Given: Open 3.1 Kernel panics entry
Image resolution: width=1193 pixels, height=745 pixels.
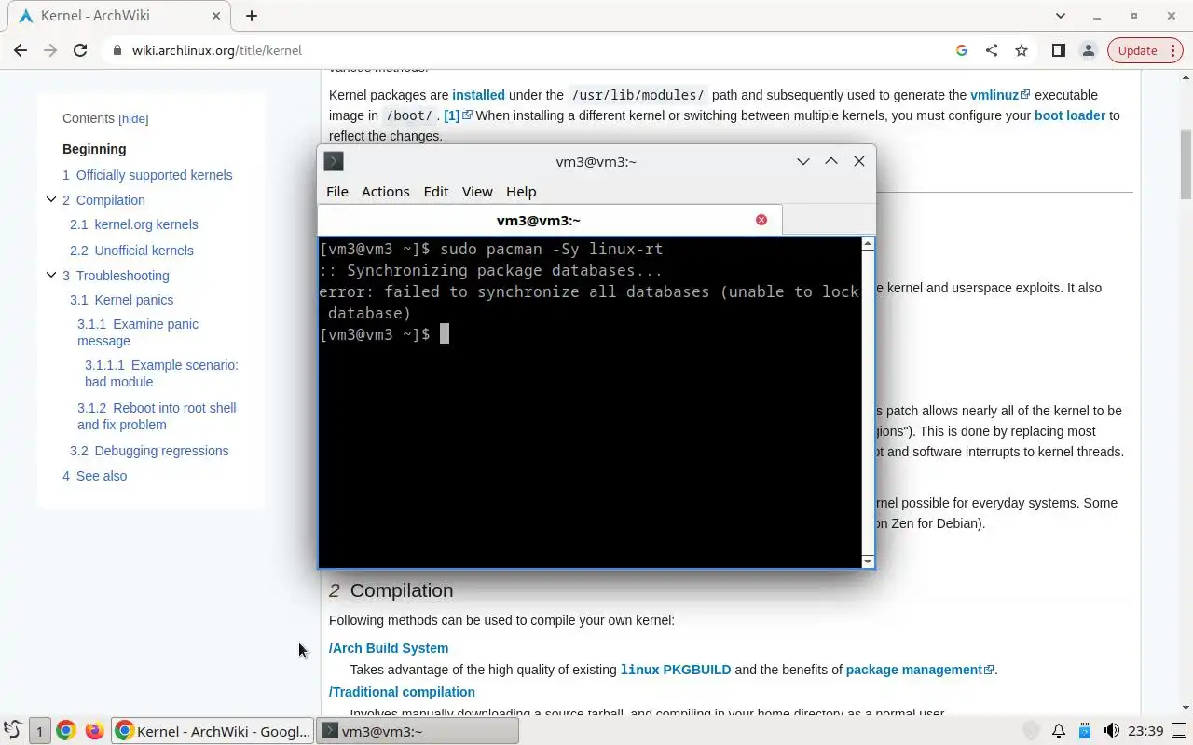Looking at the screenshot, I should tap(121, 300).
